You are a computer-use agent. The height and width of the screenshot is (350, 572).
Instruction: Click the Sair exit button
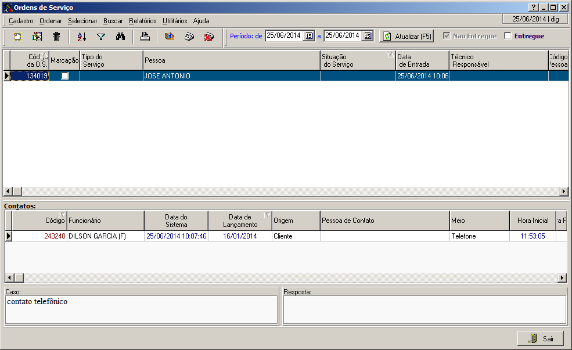pos(540,338)
